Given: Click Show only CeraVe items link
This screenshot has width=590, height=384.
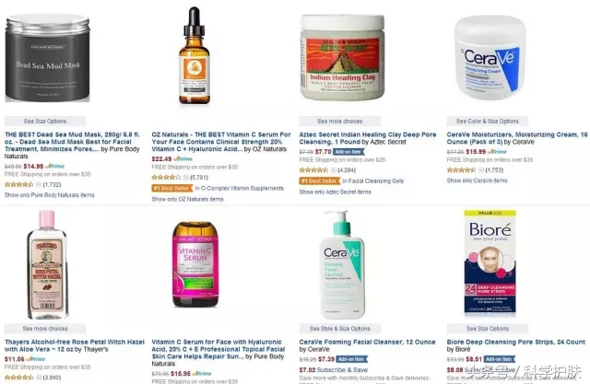Looking at the screenshot, I should (477, 180).
